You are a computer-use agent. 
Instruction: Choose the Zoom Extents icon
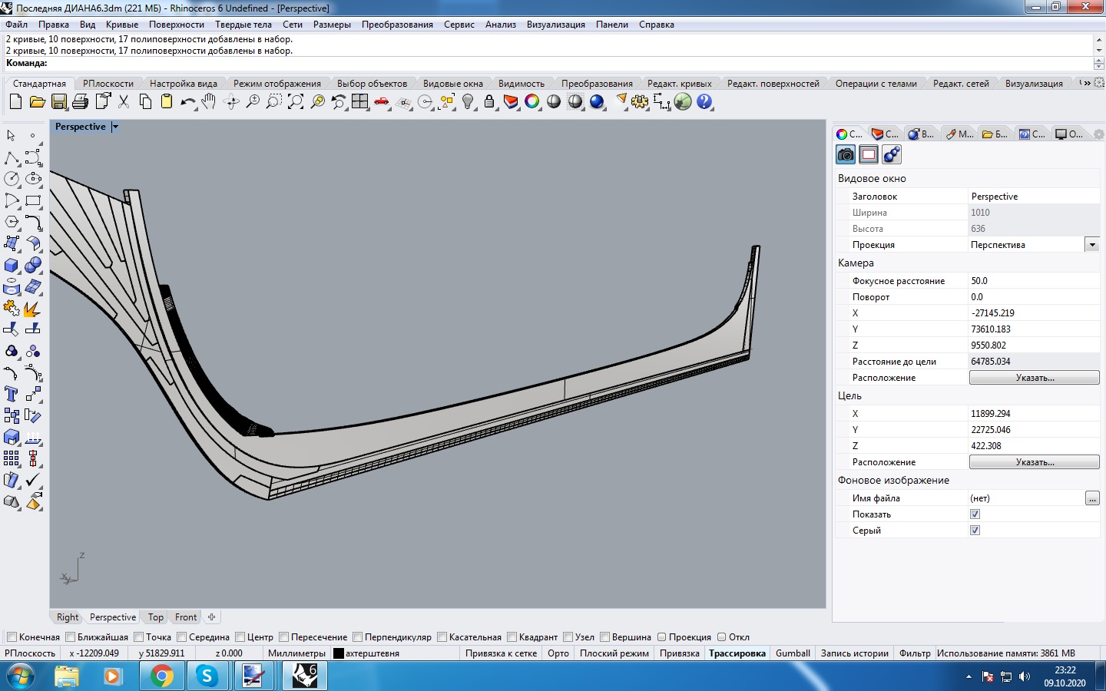point(296,101)
